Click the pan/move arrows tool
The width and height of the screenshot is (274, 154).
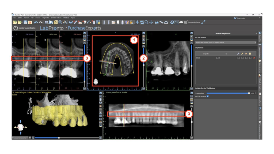tap(151, 23)
